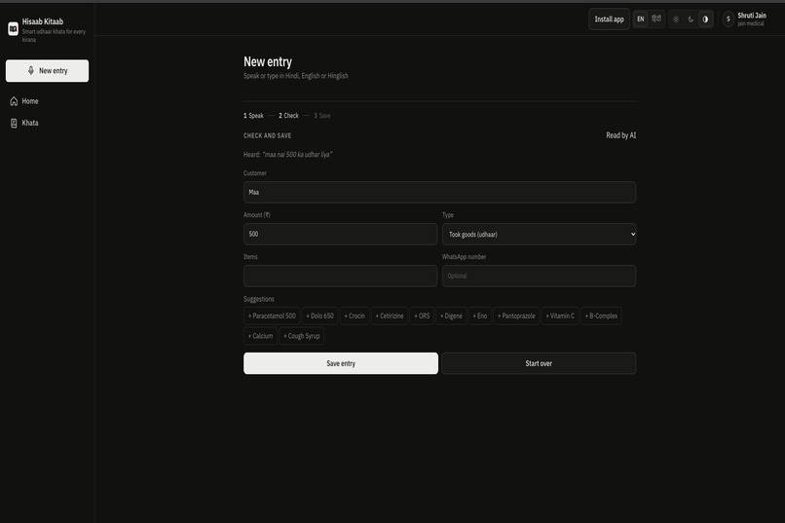This screenshot has height=523, width=785.
Task: Go back to step 1 Speak
Action: coord(253,116)
